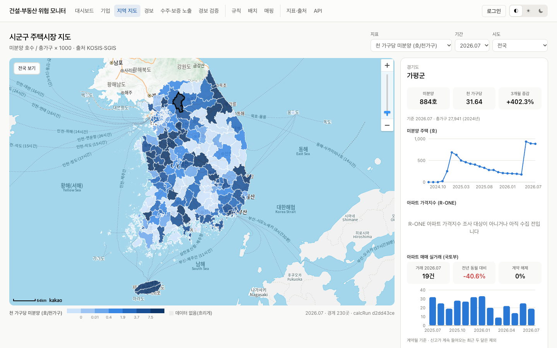This screenshot has width=557, height=348.
Task: Zoom in the map with plus button
Action: pos(387,65)
